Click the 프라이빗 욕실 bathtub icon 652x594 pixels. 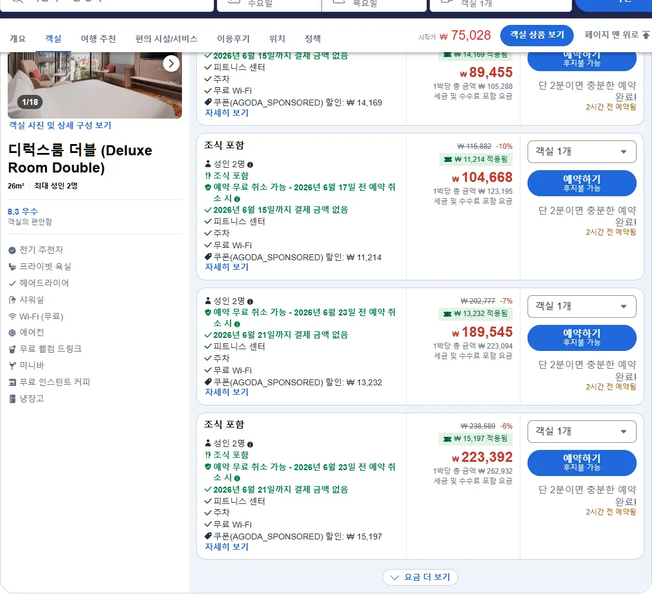pyautogui.click(x=12, y=267)
